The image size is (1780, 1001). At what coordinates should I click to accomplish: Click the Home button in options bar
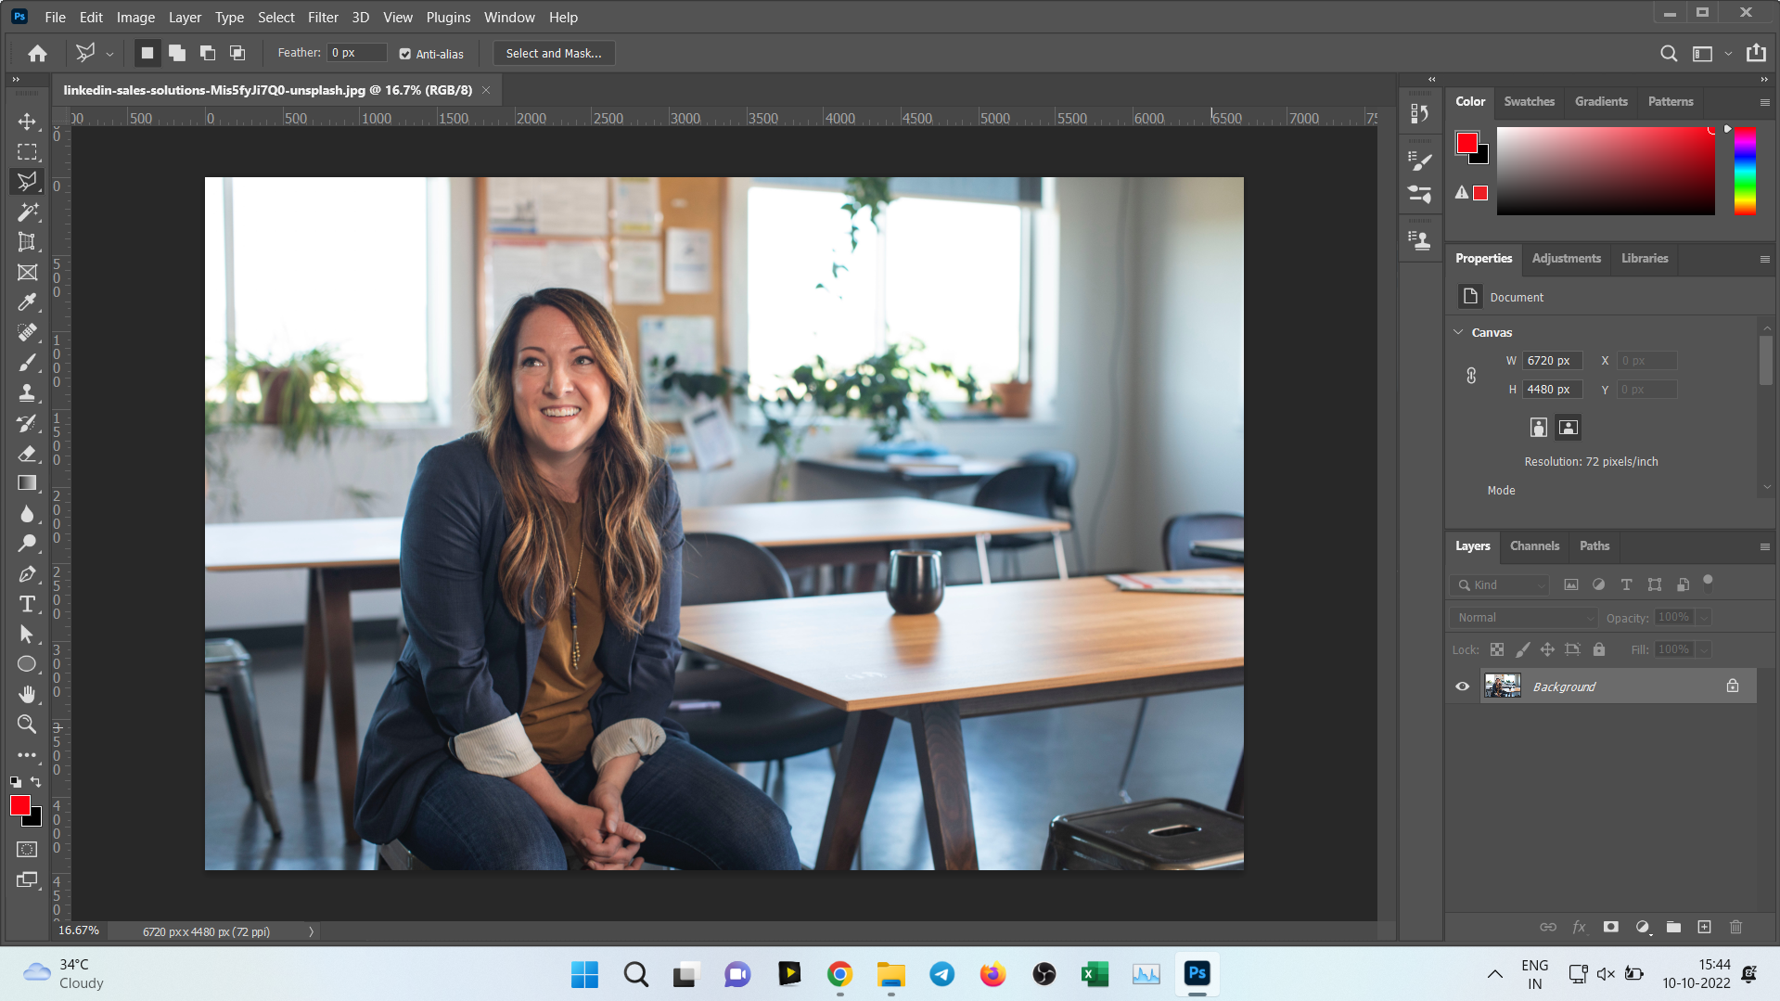pyautogui.click(x=37, y=53)
